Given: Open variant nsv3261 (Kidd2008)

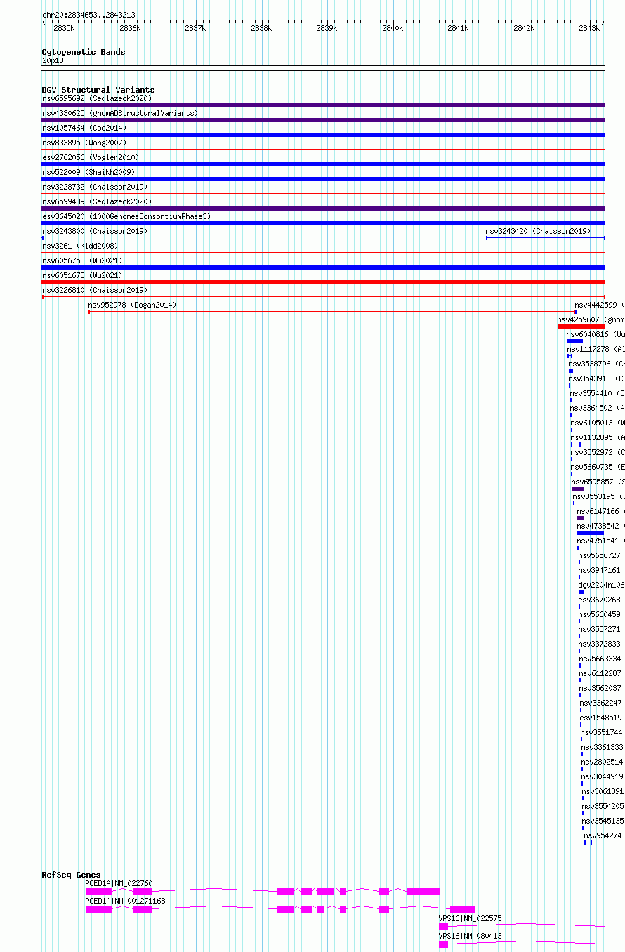Looking at the screenshot, I should tap(80, 246).
